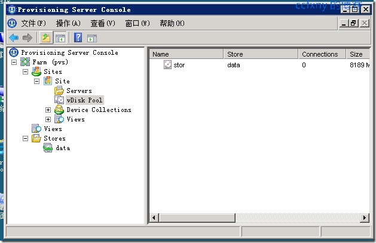Toggle the action pane toolbar icon

92,38
